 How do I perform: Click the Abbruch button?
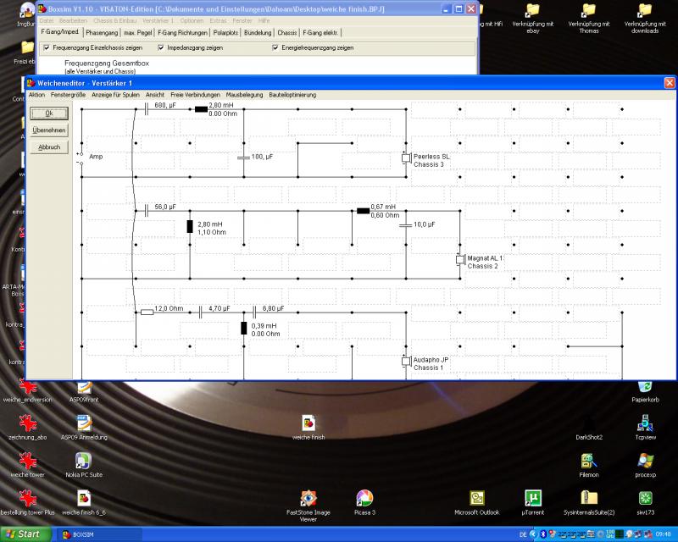pos(49,147)
